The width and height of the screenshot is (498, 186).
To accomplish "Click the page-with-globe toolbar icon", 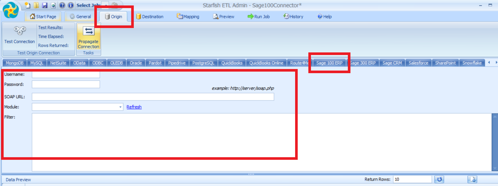I will pos(53,5).
